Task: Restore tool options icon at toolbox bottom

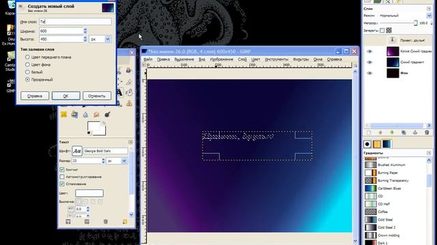Action: (x=87, y=222)
